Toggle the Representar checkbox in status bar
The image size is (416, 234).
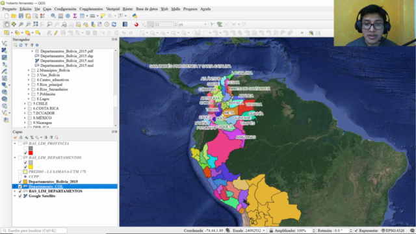point(356,231)
